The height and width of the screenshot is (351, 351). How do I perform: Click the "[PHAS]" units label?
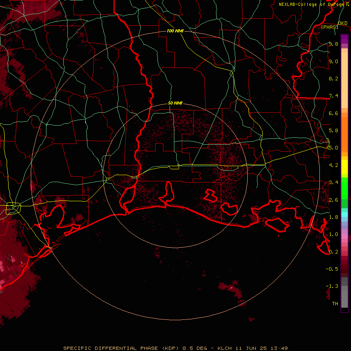[330, 27]
